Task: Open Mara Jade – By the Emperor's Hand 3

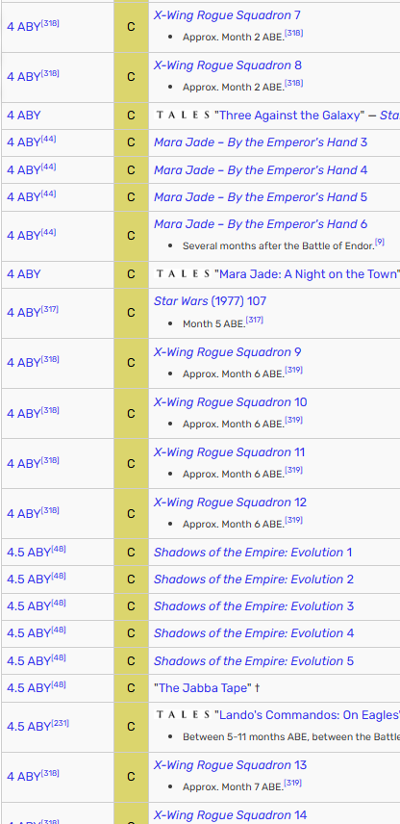Action: (x=261, y=142)
